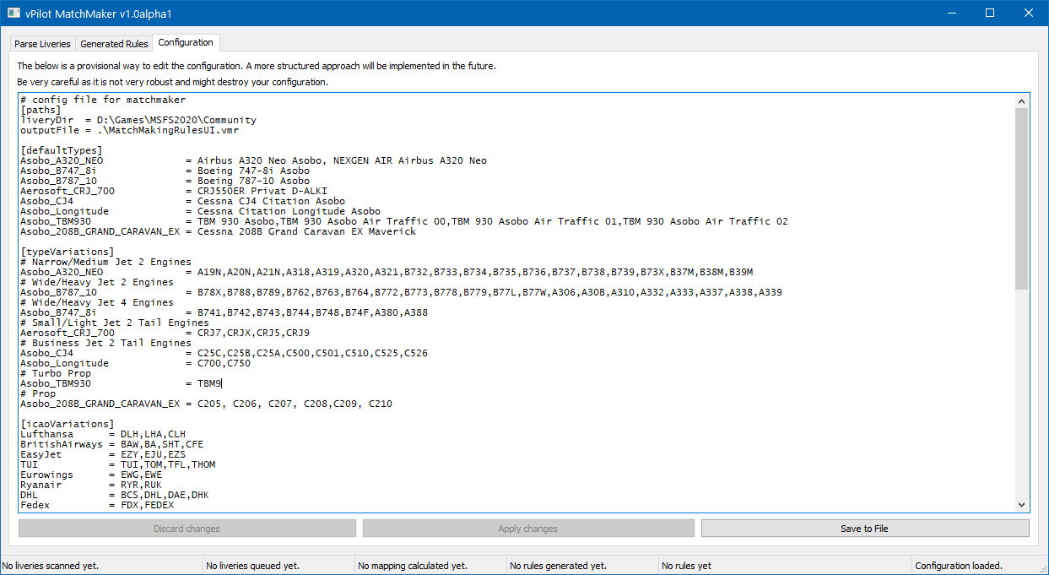The height and width of the screenshot is (575, 1049).
Task: Click the A19N,A20N,A21N type list line
Action: click(387, 272)
